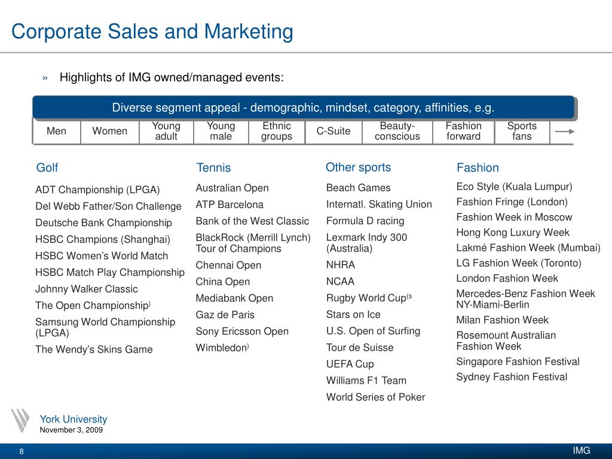Screen dimensions: 612x459
Task: Click HSBC Champions (Shanghai) entry
Action: click(103, 239)
